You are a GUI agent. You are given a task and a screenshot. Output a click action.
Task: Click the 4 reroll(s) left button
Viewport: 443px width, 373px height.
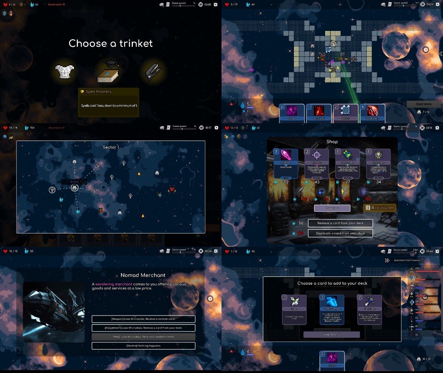[x=380, y=208]
